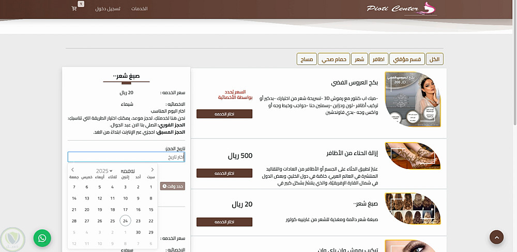Choose service button for بكج العروس الفضي
This screenshot has width=517, height=252.
click(224, 114)
